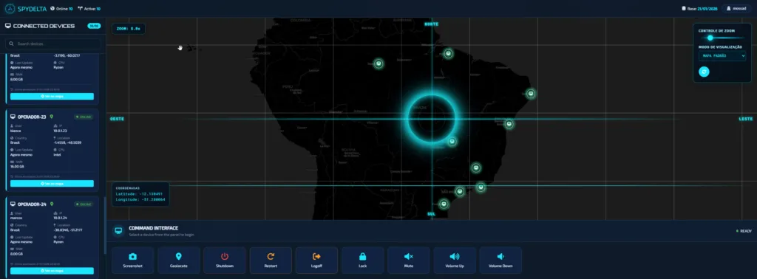Click the red Shutdown power command

click(x=225, y=261)
